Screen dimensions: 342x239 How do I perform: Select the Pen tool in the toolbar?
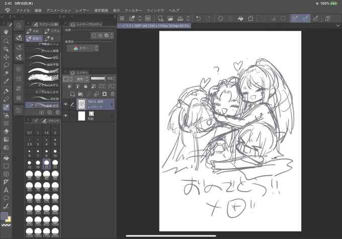[x=6, y=91]
